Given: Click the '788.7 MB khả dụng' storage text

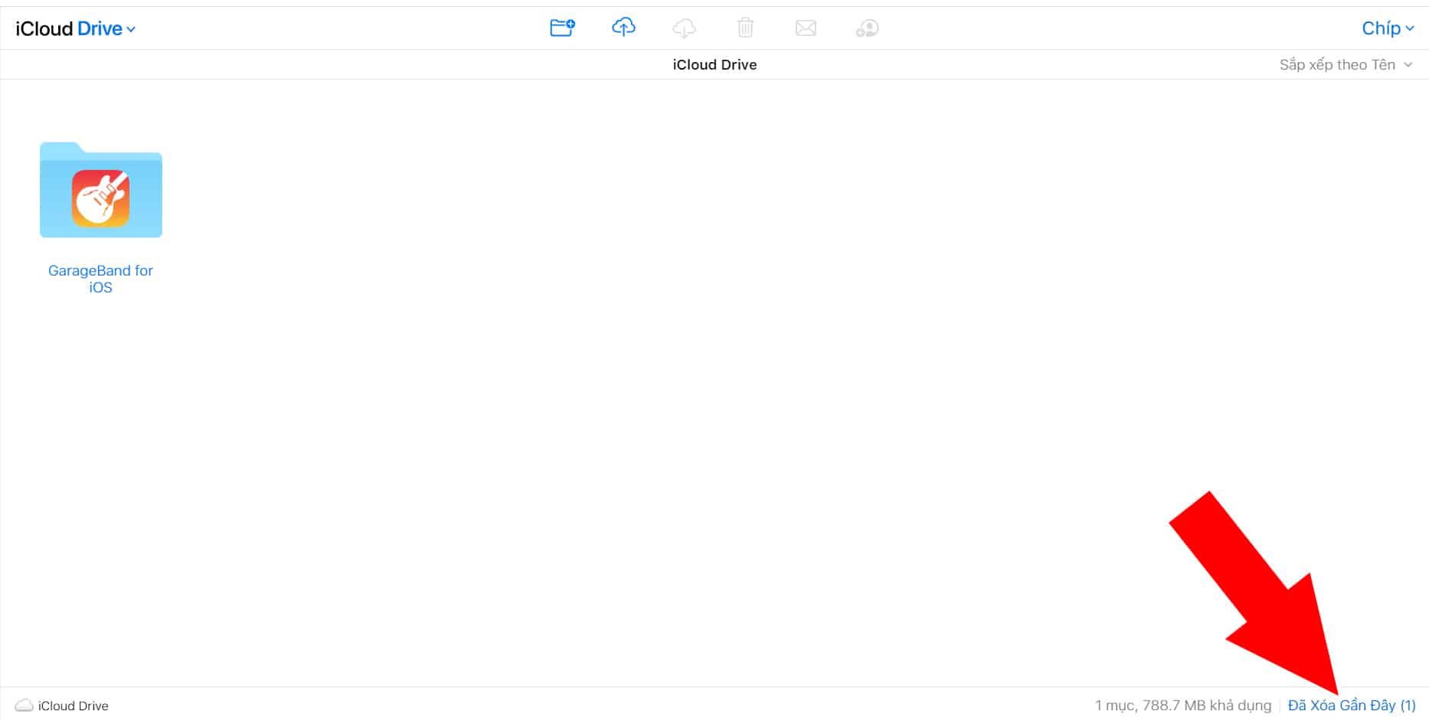Looking at the screenshot, I should (1206, 705).
